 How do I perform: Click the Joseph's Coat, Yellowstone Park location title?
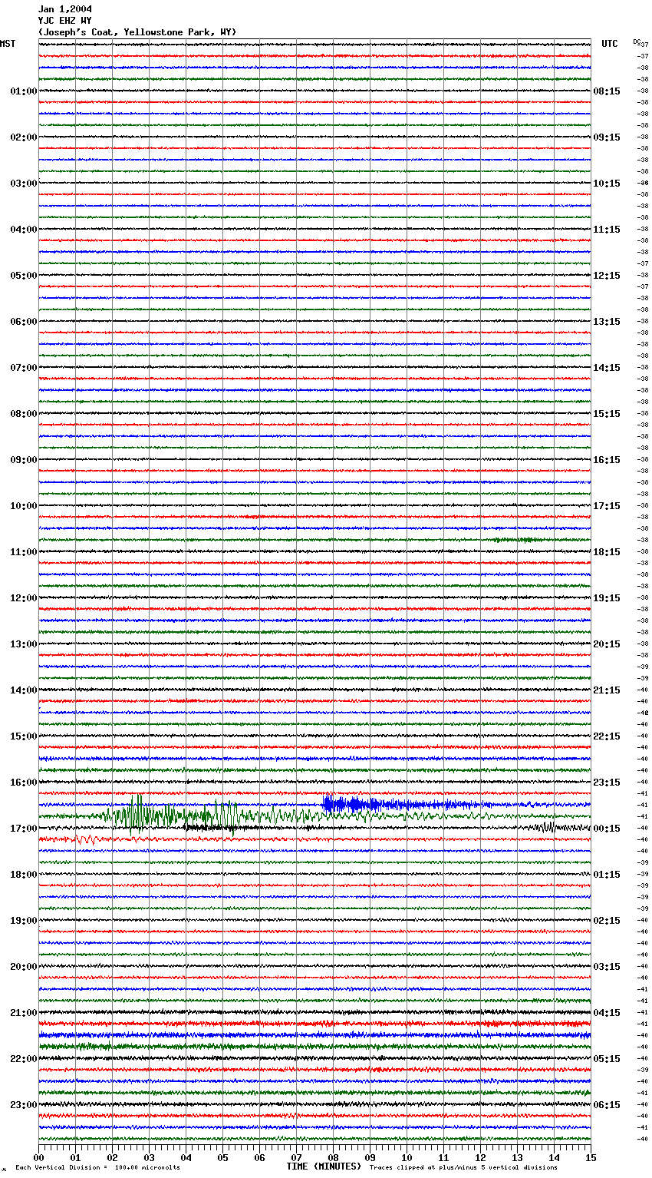[137, 32]
